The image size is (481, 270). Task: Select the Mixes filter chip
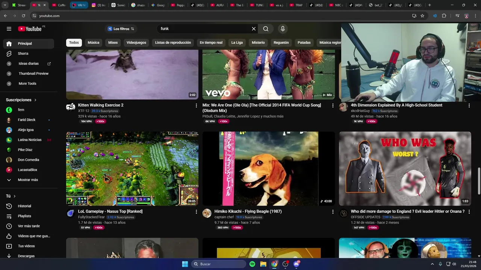tap(113, 43)
